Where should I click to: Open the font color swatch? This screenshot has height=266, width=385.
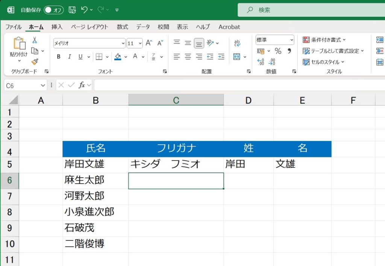click(135, 57)
